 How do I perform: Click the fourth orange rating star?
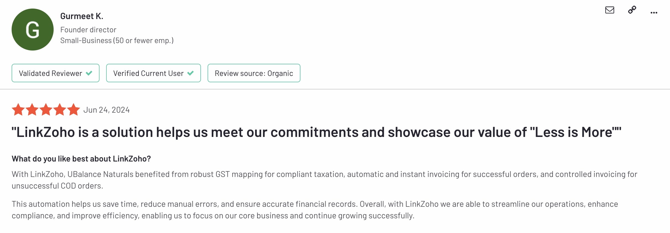point(60,110)
